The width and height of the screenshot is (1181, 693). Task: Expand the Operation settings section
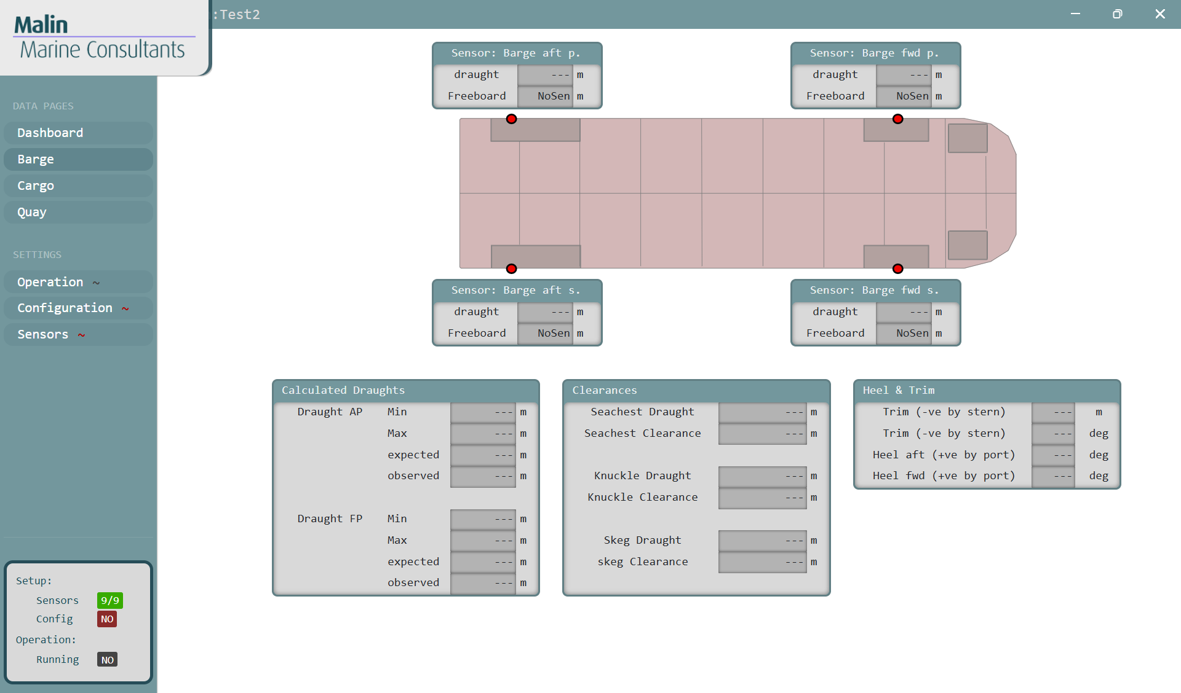coord(78,282)
